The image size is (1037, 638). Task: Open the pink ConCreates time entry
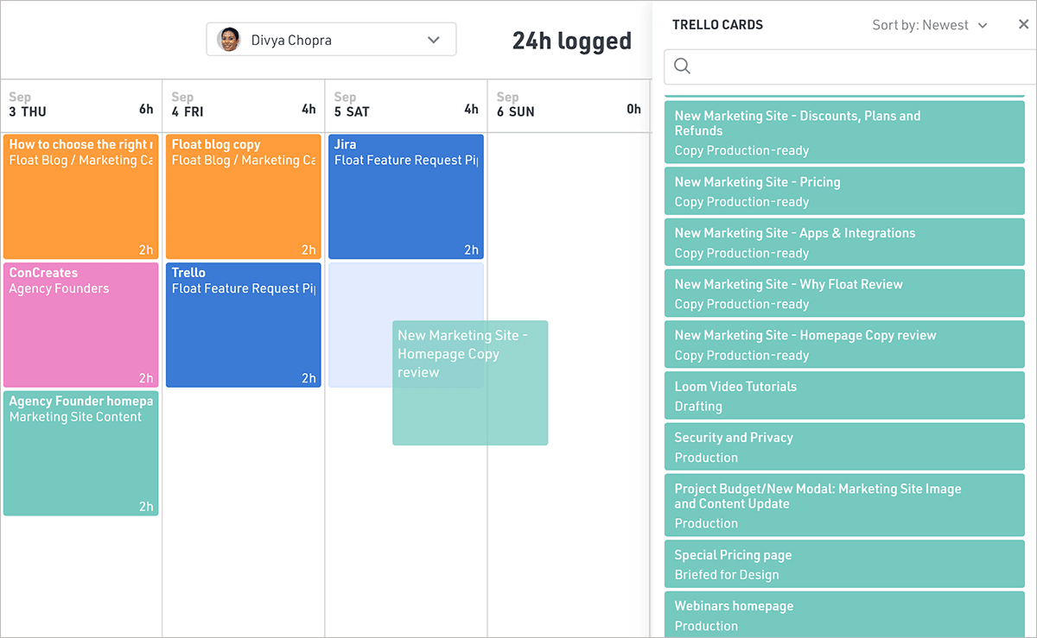pyautogui.click(x=80, y=325)
